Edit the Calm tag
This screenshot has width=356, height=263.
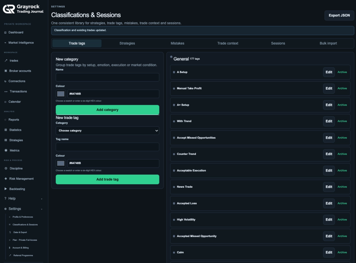click(x=329, y=252)
